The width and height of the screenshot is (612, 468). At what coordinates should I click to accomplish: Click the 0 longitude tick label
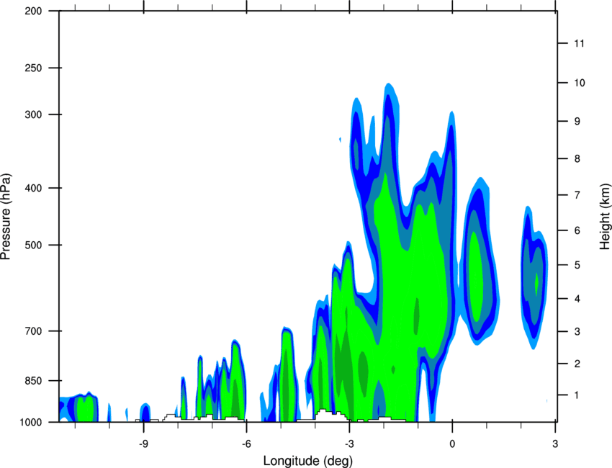coord(452,444)
